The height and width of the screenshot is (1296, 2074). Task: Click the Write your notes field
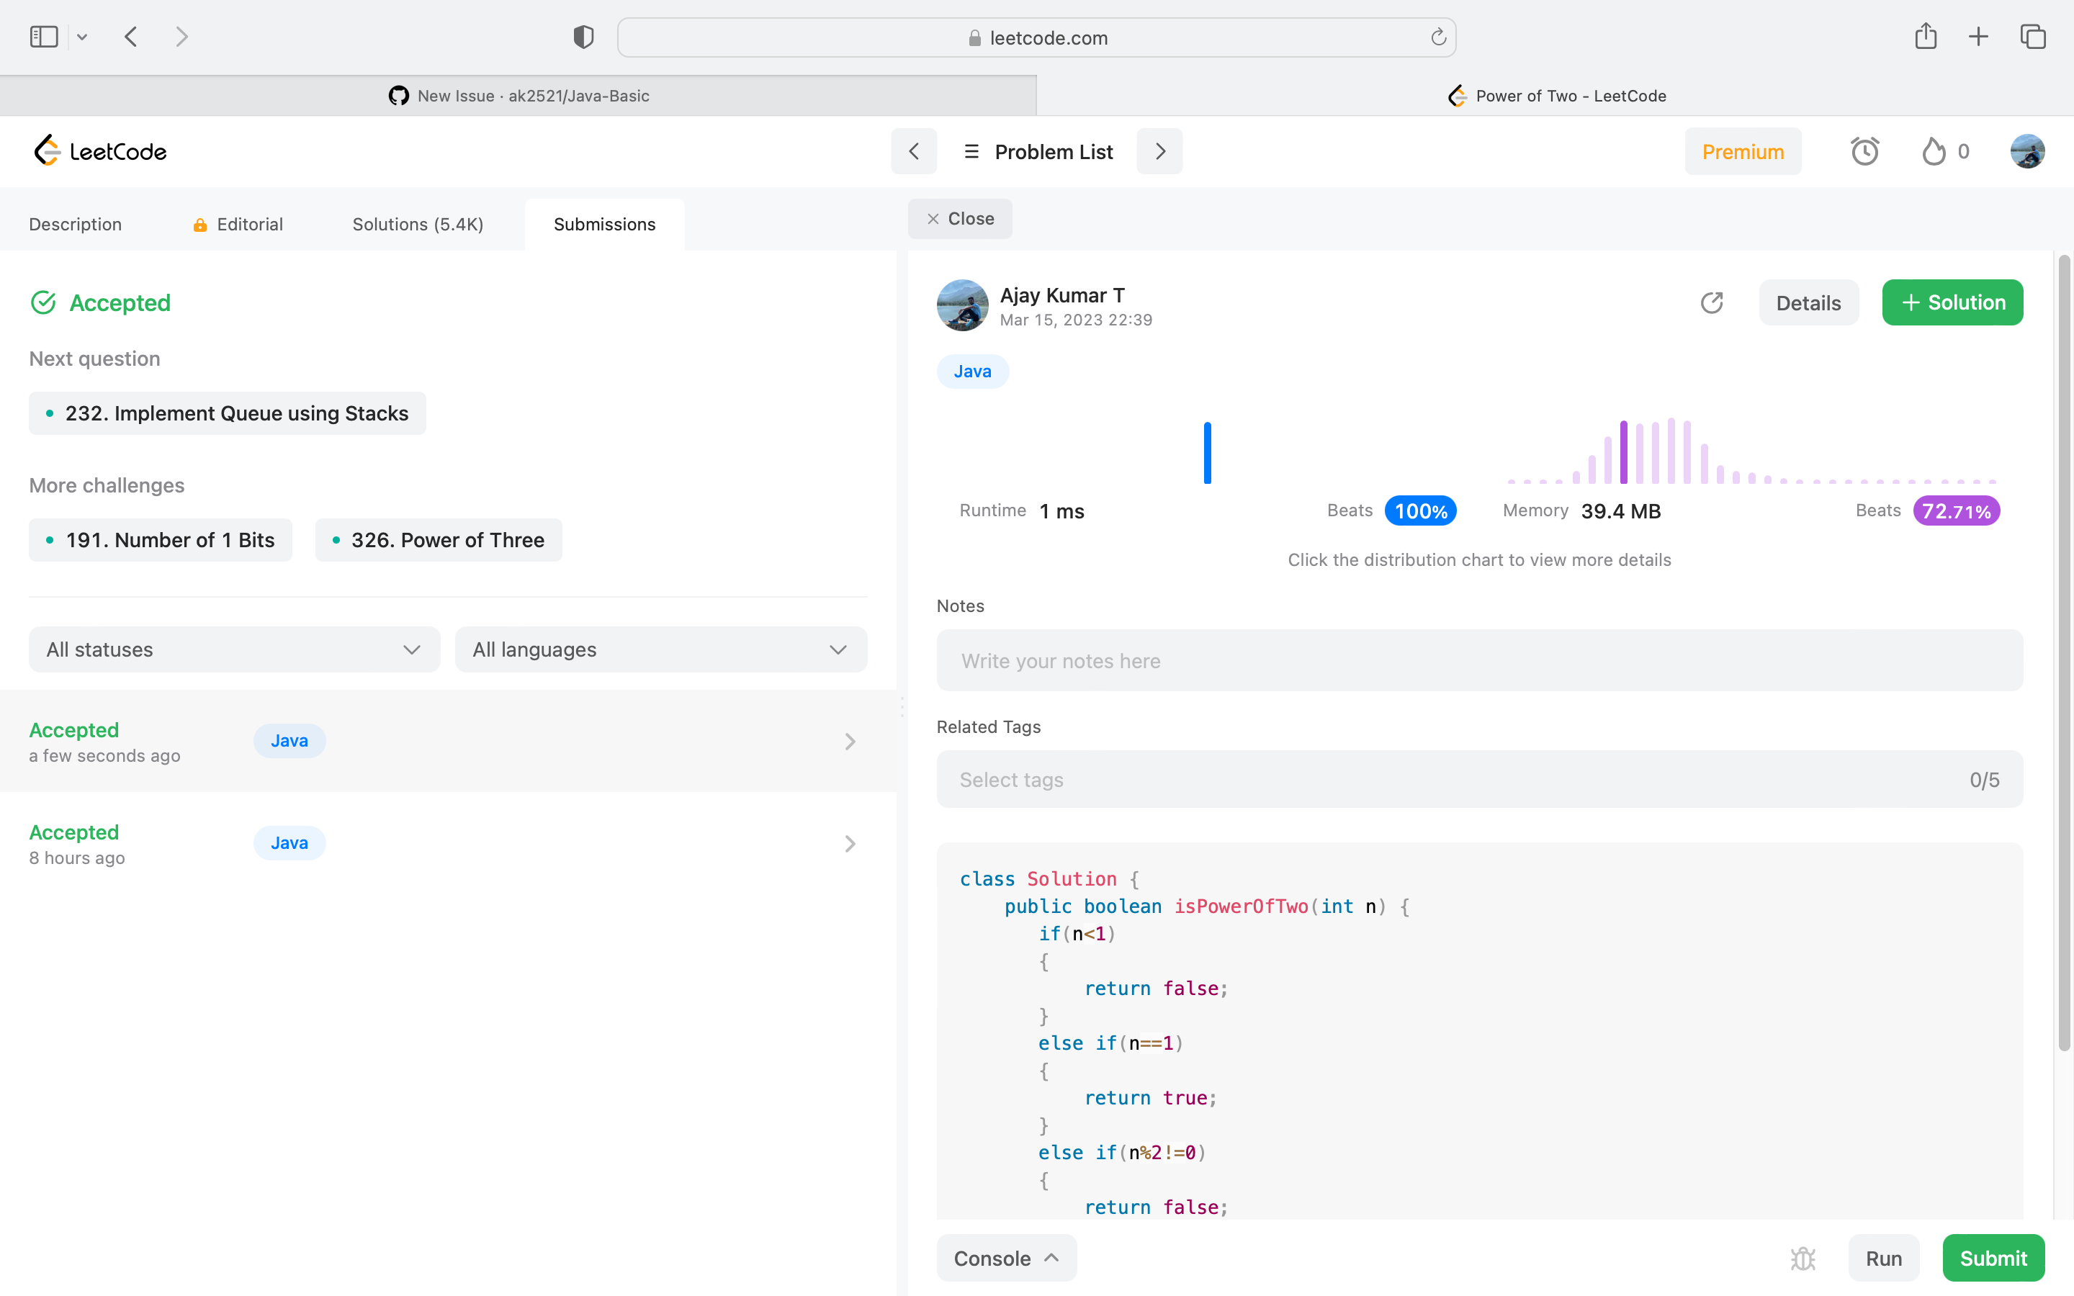[1479, 661]
